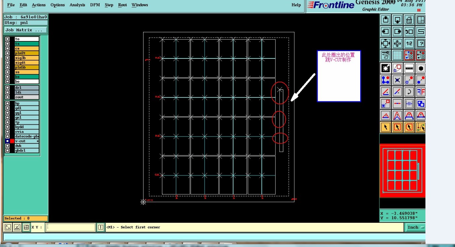The height and width of the screenshot is (247, 455).
Task: Click the pan left arrow icon
Action: click(x=385, y=32)
